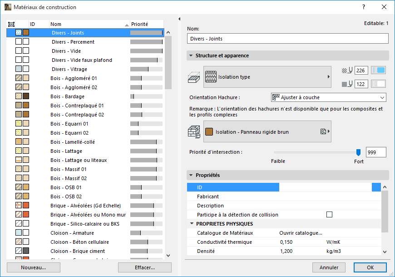Click the fill background pen icon next to 122
The width and height of the screenshot is (395, 277).
point(347,84)
